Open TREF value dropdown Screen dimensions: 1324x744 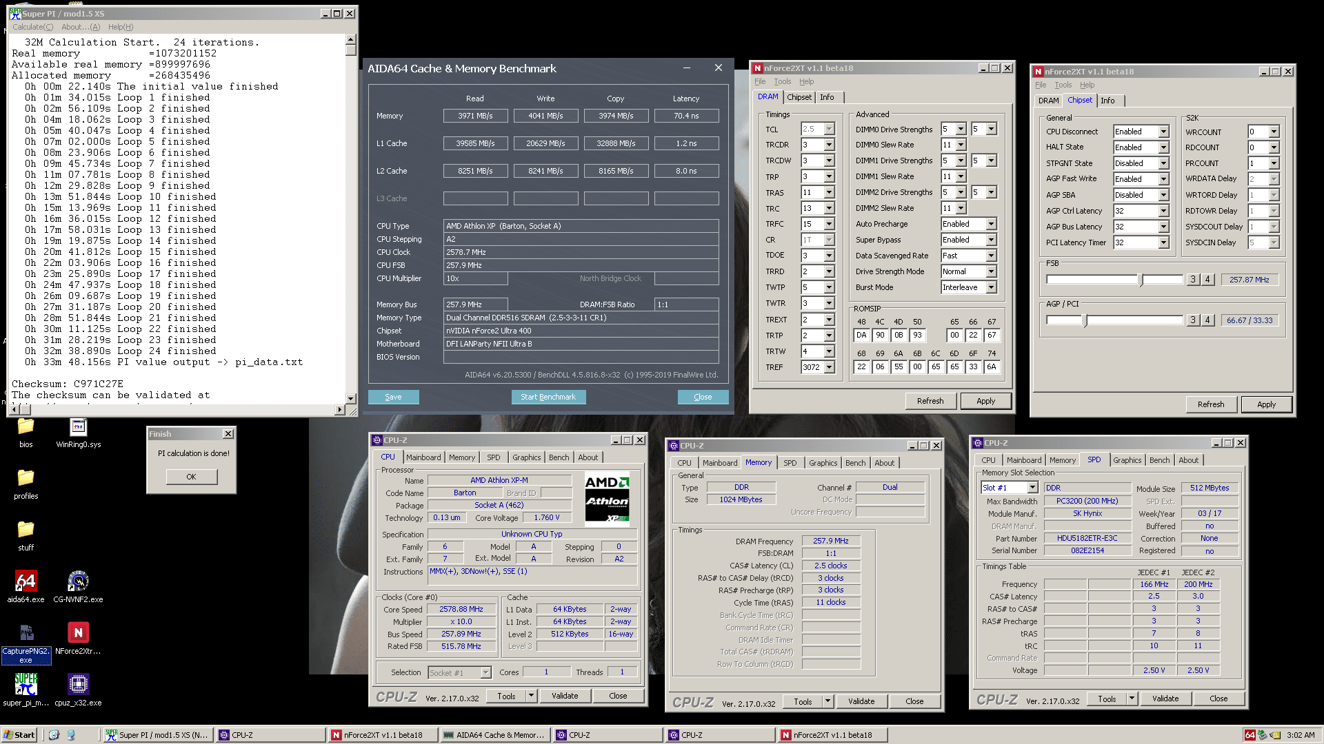(829, 367)
